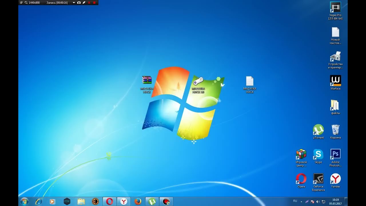
Task: Click the volume speaker tray icon
Action: click(318, 202)
